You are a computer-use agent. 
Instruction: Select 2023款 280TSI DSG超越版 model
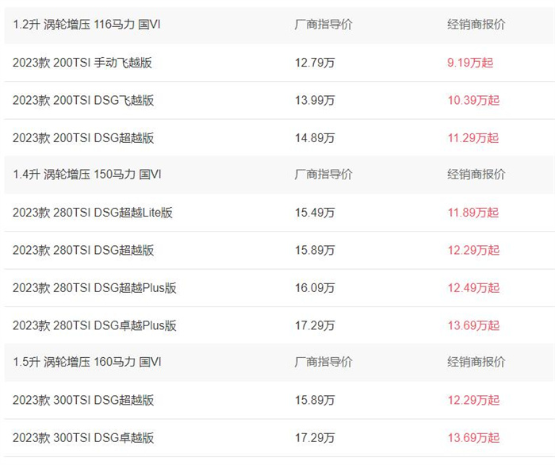pyautogui.click(x=83, y=250)
